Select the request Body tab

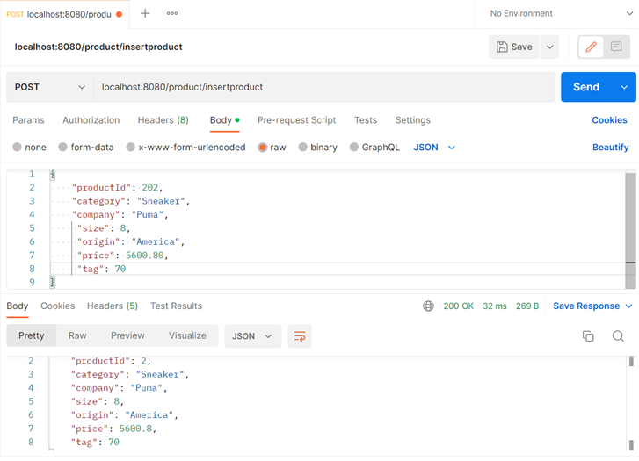tap(224, 120)
